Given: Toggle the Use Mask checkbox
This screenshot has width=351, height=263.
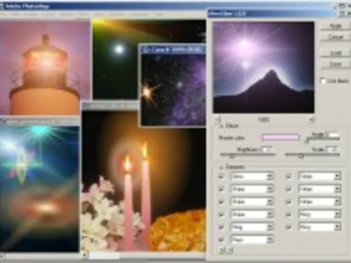Looking at the screenshot, I should point(323,81).
